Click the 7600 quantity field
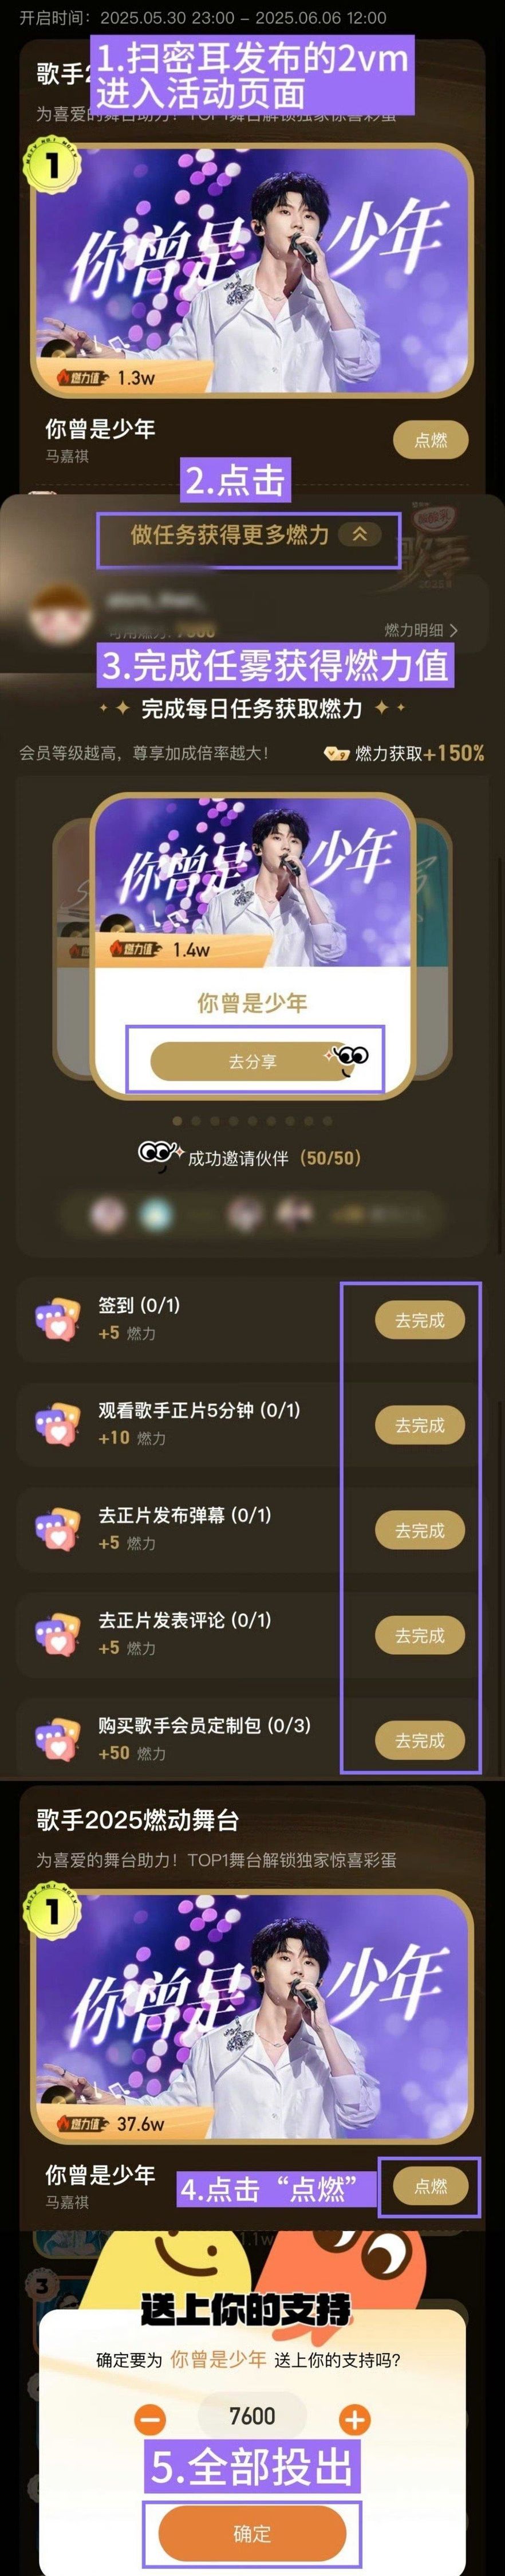This screenshot has height=2576, width=505. [252, 2417]
